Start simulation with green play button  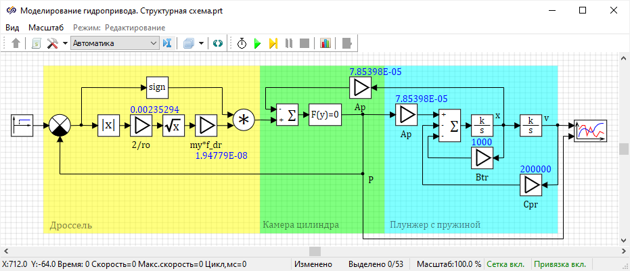pyautogui.click(x=257, y=43)
